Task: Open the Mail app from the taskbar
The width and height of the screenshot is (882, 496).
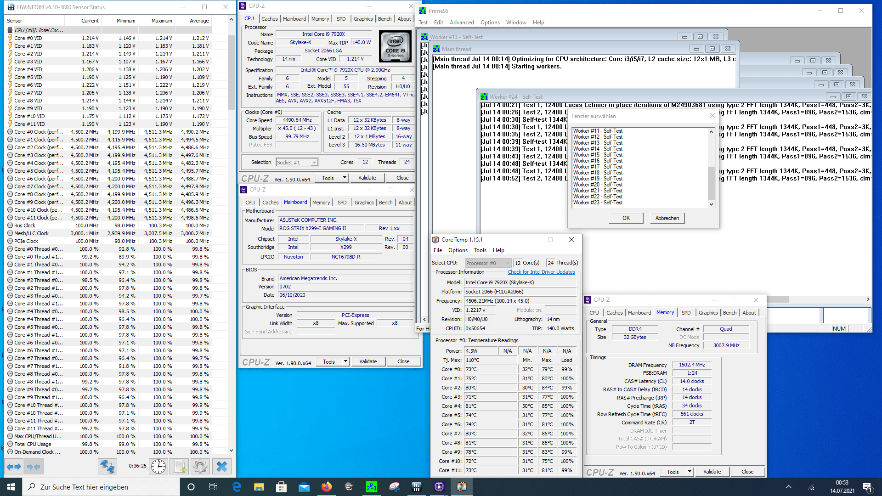Action: (x=304, y=487)
